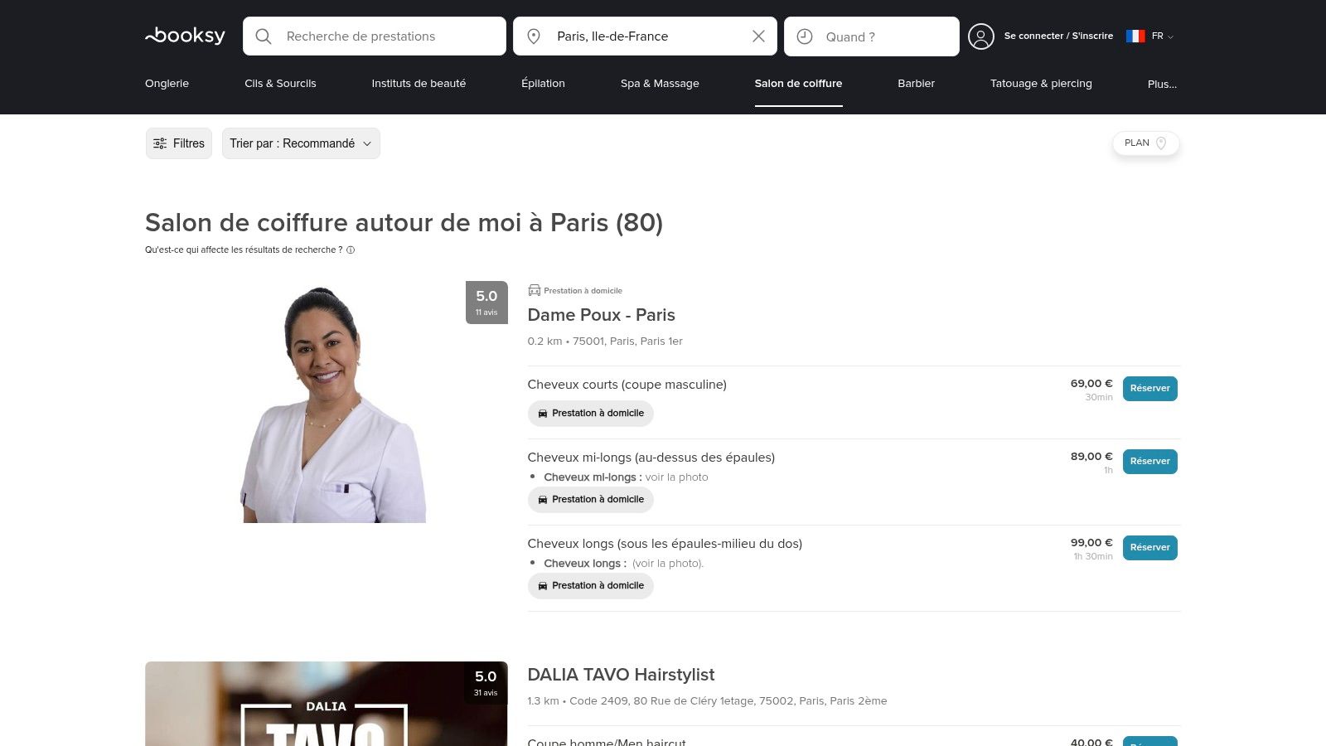
Task: Select the Spa & Massage category
Action: tap(660, 84)
